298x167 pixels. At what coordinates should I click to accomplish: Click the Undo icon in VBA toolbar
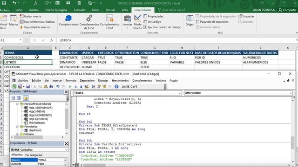(58, 87)
